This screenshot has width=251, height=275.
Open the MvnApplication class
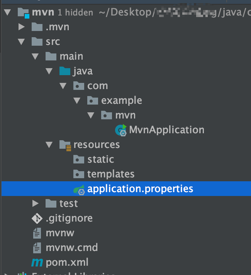pos(167,130)
